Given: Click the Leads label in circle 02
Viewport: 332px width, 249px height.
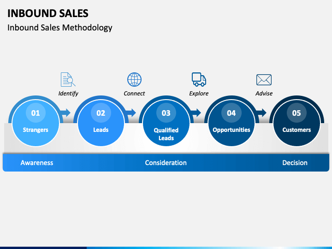Looking at the screenshot, I should (x=101, y=130).
